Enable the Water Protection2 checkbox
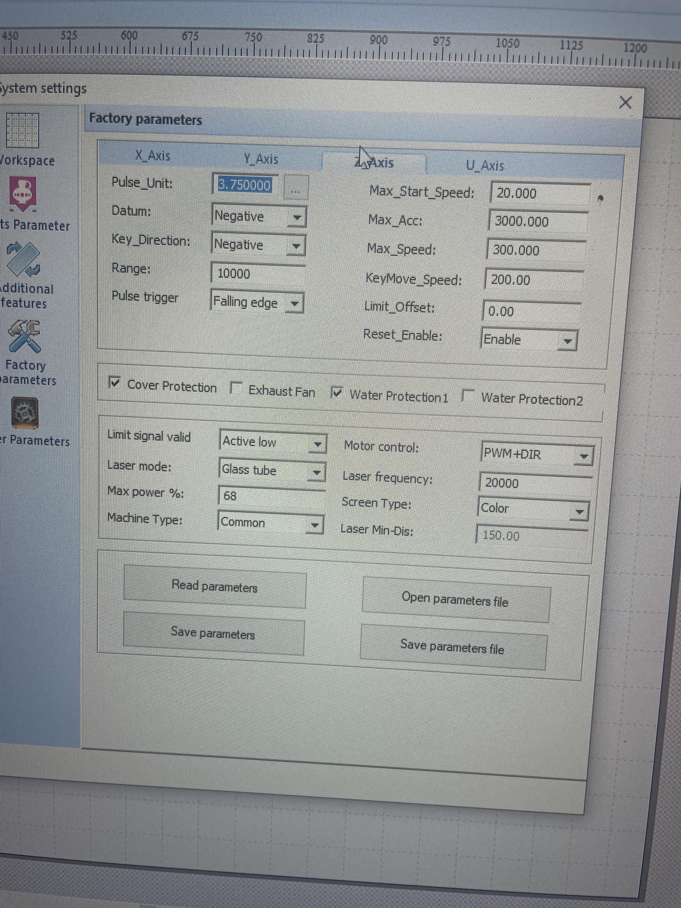The height and width of the screenshot is (908, 681). tap(468, 396)
